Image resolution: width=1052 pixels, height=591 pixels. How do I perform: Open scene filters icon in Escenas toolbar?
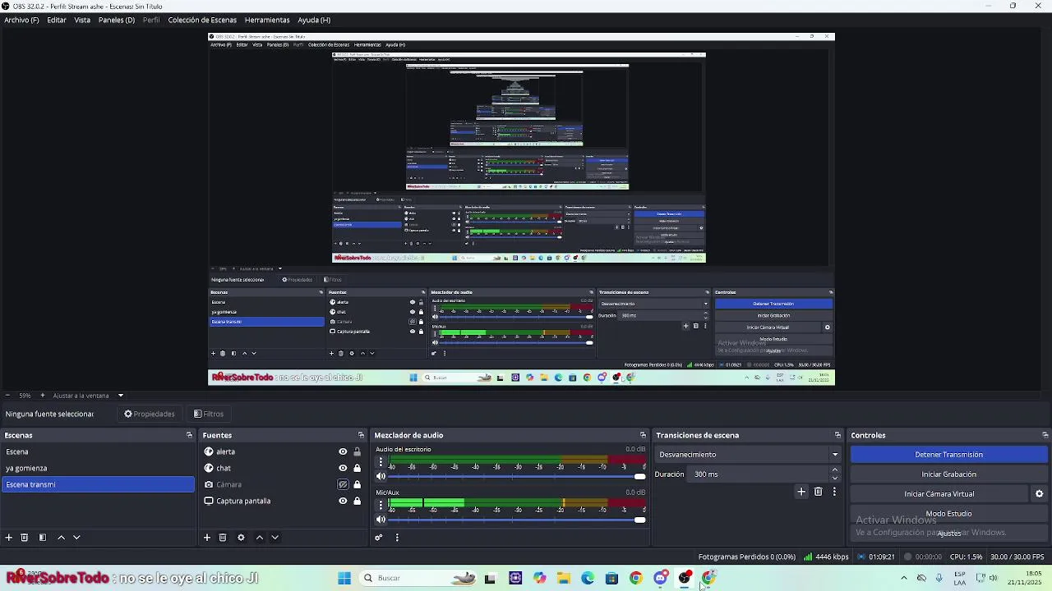(43, 538)
